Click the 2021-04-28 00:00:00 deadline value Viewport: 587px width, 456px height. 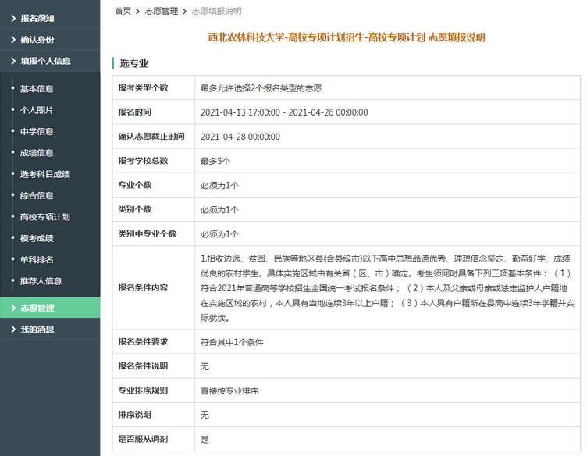240,137
